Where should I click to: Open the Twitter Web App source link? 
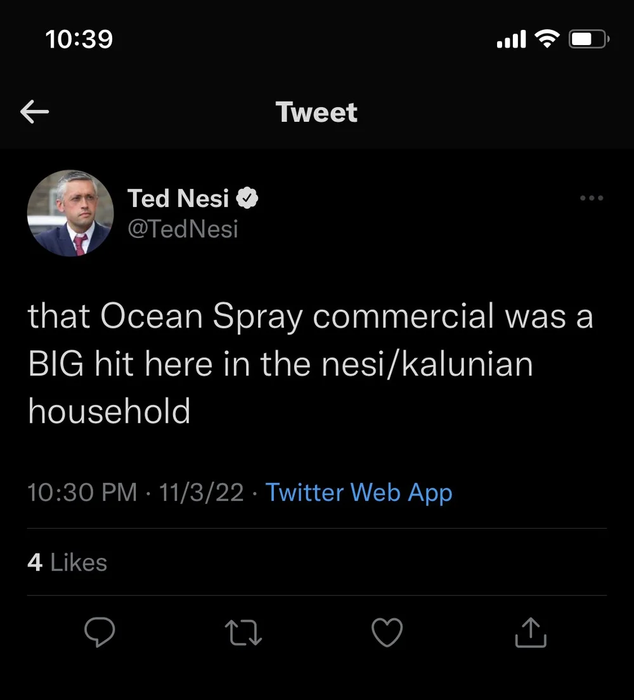coord(358,492)
